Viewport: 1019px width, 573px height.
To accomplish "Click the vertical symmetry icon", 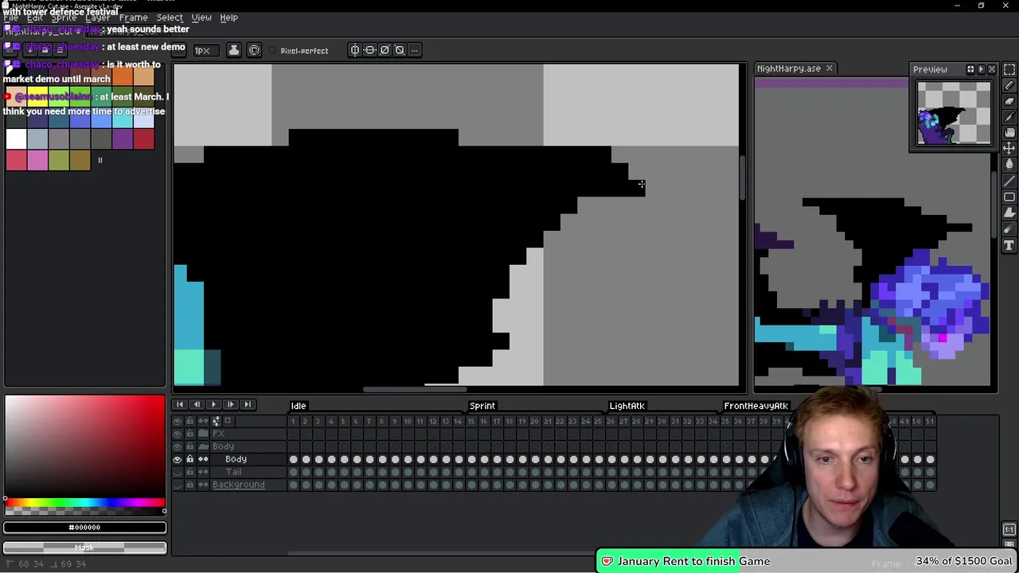I will coord(370,50).
